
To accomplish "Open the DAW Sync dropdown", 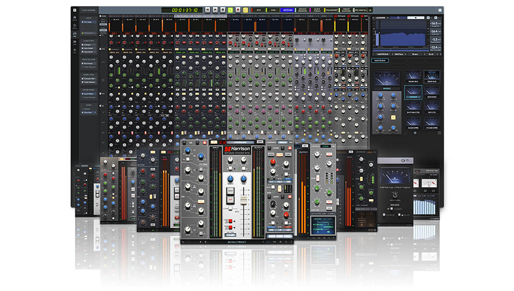I will [x=400, y=54].
